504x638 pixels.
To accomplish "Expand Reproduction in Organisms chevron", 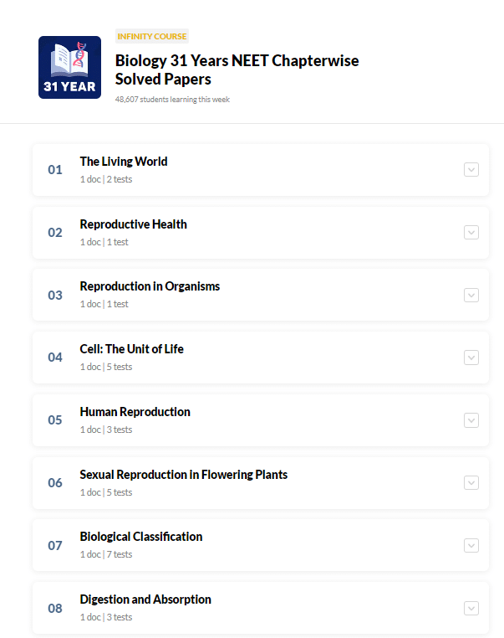I will 471,295.
